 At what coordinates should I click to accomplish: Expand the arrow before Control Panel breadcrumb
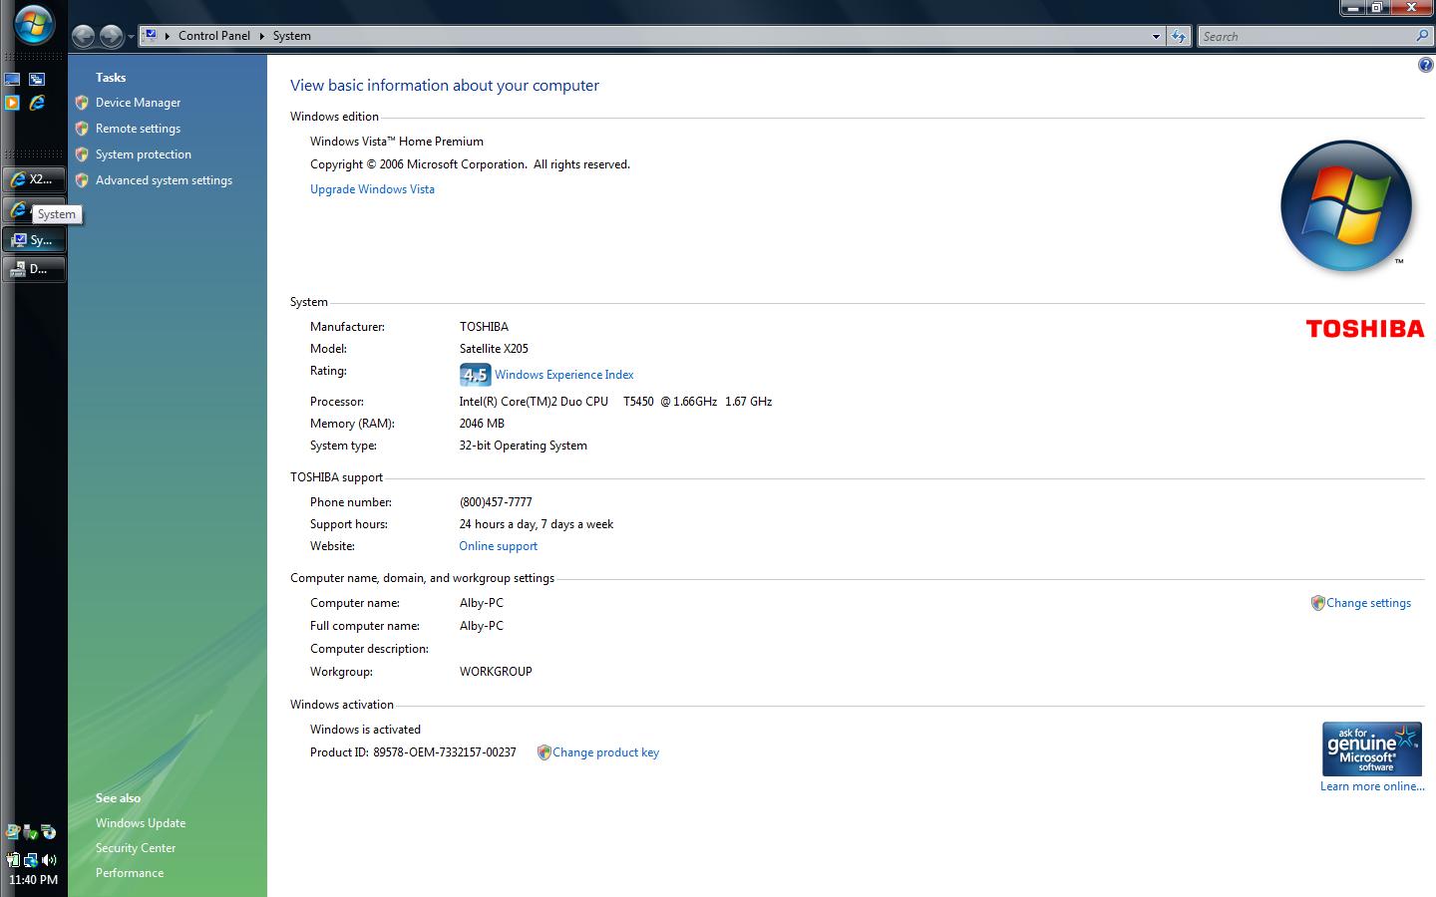[x=168, y=36]
